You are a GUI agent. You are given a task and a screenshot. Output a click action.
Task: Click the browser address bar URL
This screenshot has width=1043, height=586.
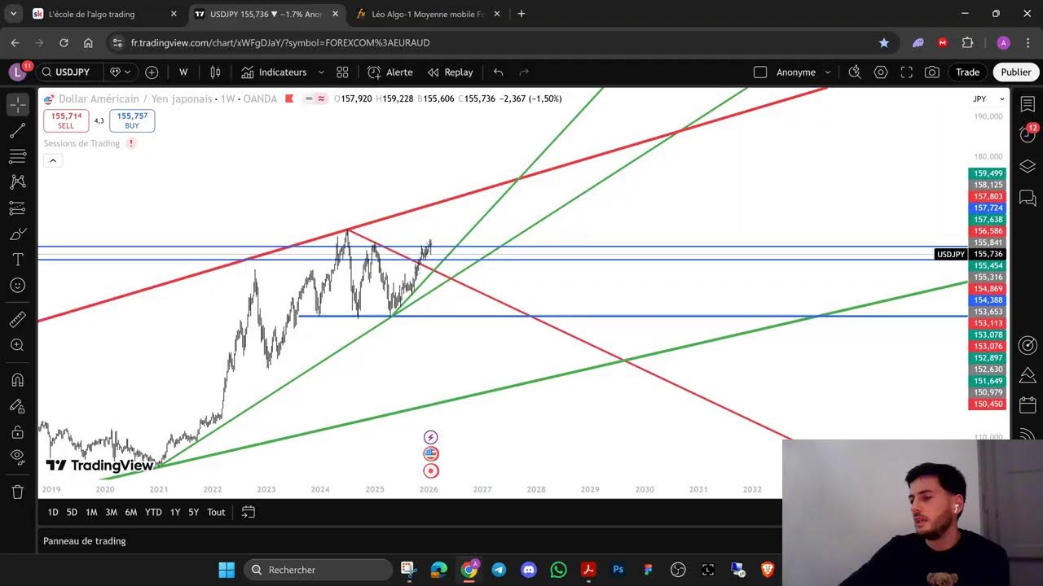click(280, 42)
